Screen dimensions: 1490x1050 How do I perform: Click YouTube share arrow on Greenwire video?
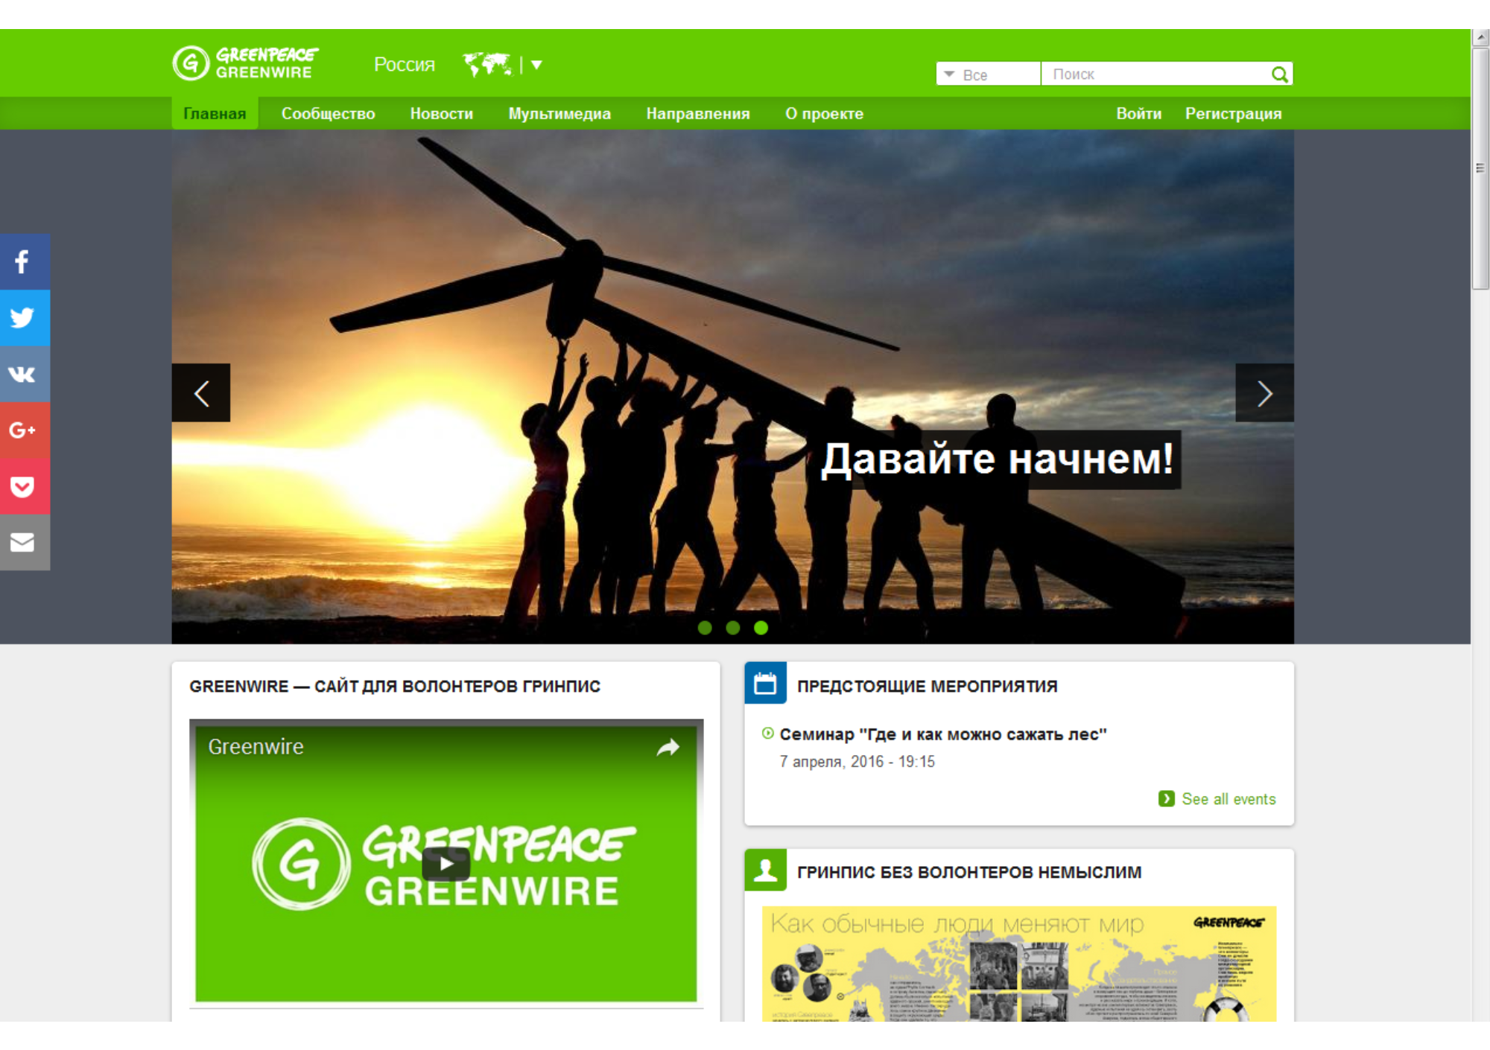668,747
